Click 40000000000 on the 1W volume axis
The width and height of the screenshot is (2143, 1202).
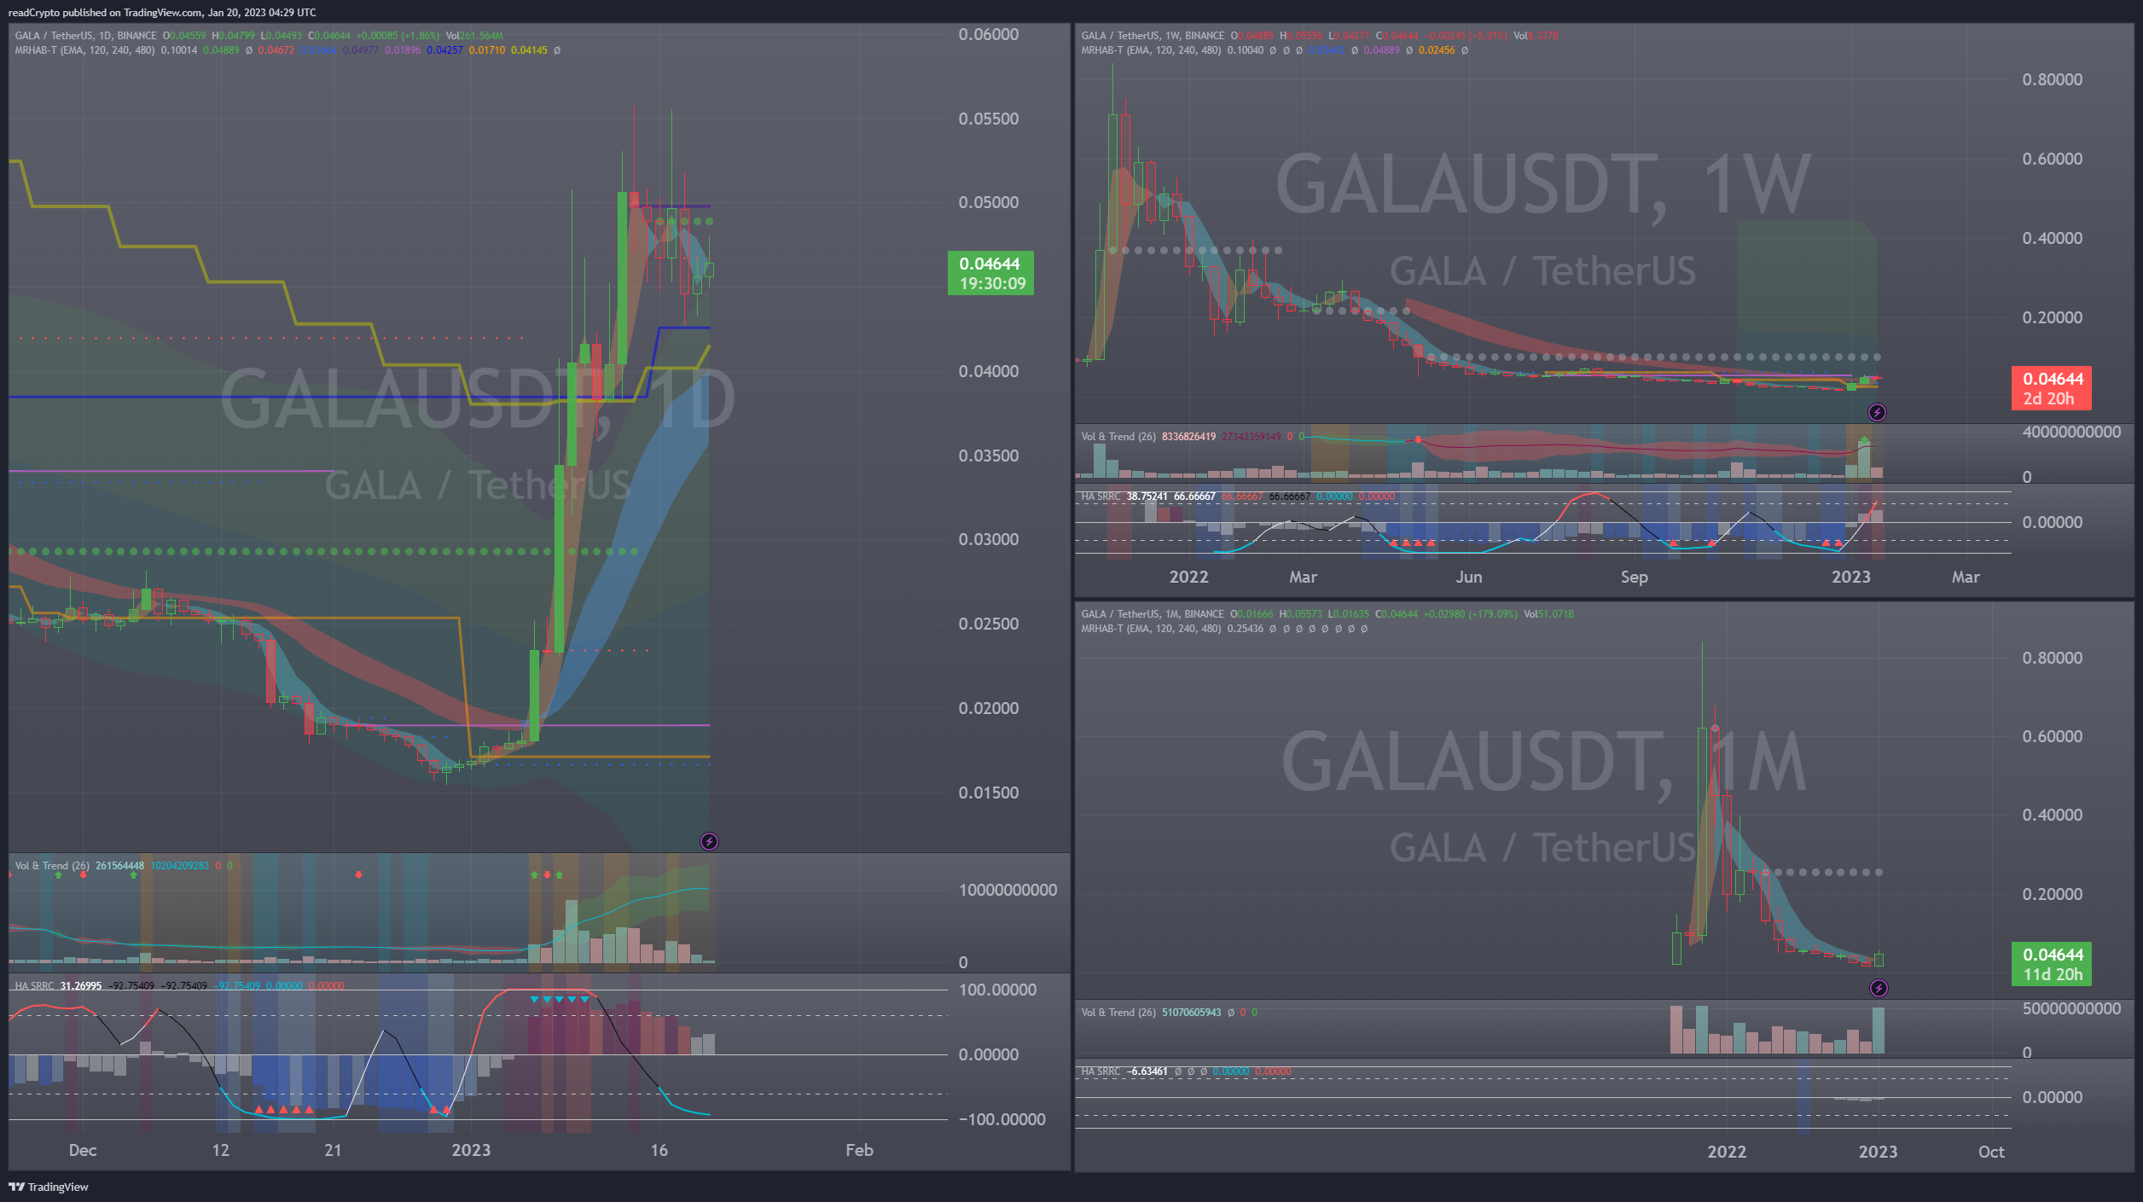click(x=2071, y=432)
